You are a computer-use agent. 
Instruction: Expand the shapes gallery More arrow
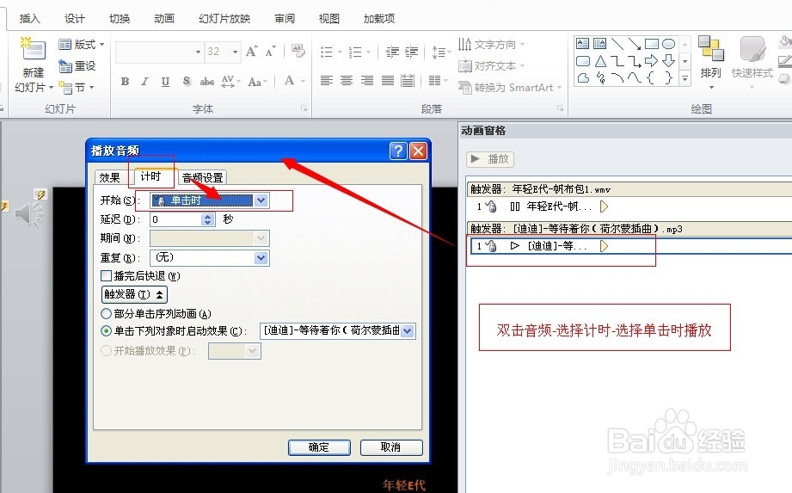685,78
